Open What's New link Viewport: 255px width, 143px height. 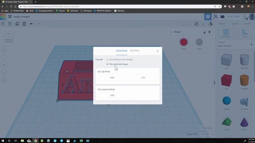(233, 17)
